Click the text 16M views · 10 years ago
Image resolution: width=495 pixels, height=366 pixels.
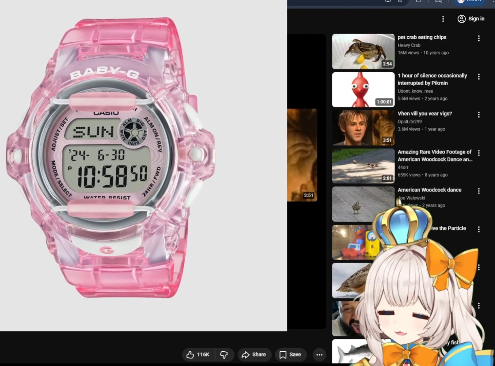[x=423, y=53]
